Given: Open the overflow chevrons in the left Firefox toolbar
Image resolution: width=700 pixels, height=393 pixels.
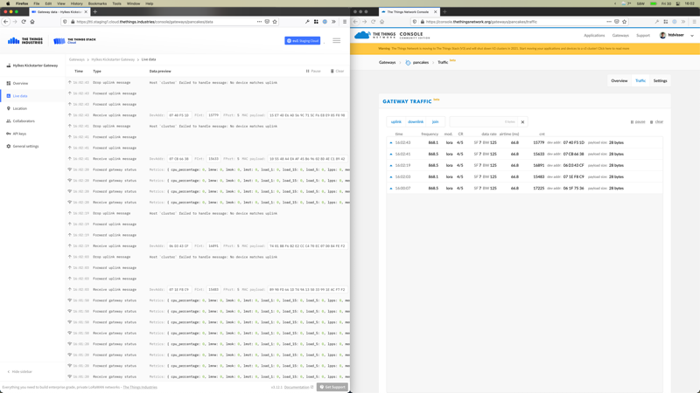Looking at the screenshot, I should point(333,21).
